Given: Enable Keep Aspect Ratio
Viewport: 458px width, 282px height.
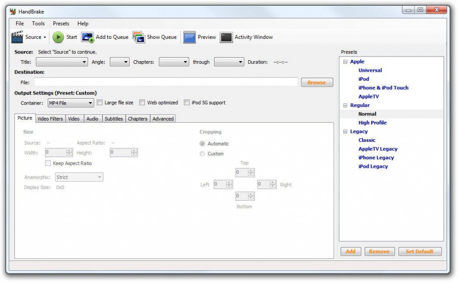Looking at the screenshot, I should [x=48, y=163].
